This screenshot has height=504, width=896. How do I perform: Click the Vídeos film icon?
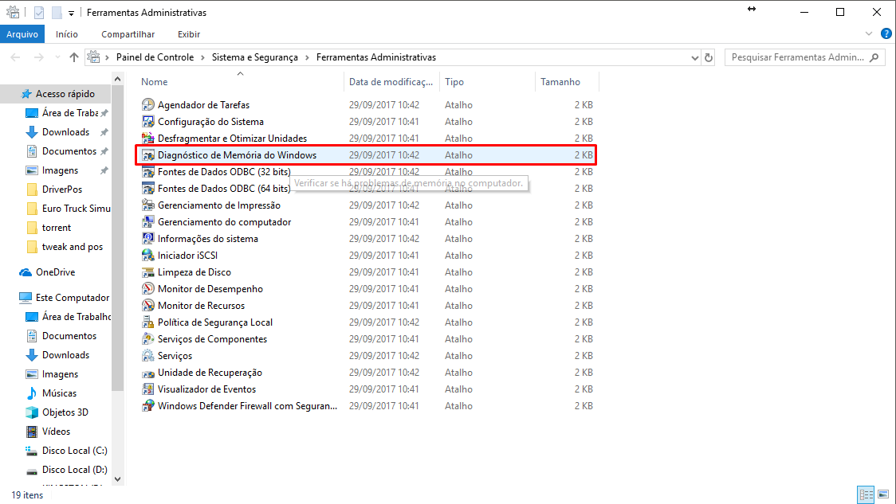click(32, 432)
